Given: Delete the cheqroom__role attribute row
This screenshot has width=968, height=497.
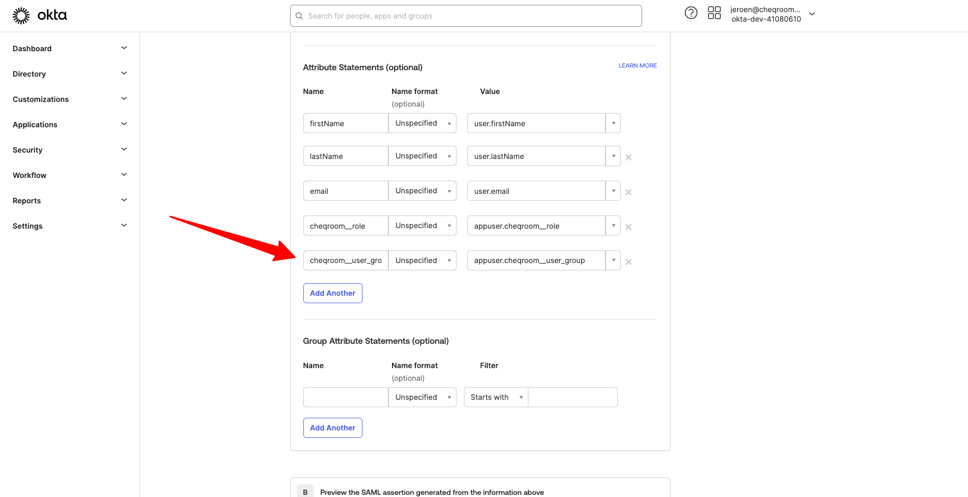Looking at the screenshot, I should click(628, 227).
